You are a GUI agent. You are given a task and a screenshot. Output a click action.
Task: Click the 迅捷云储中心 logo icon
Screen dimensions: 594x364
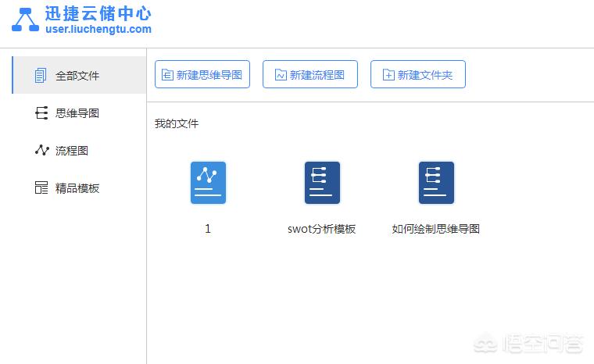pos(25,20)
